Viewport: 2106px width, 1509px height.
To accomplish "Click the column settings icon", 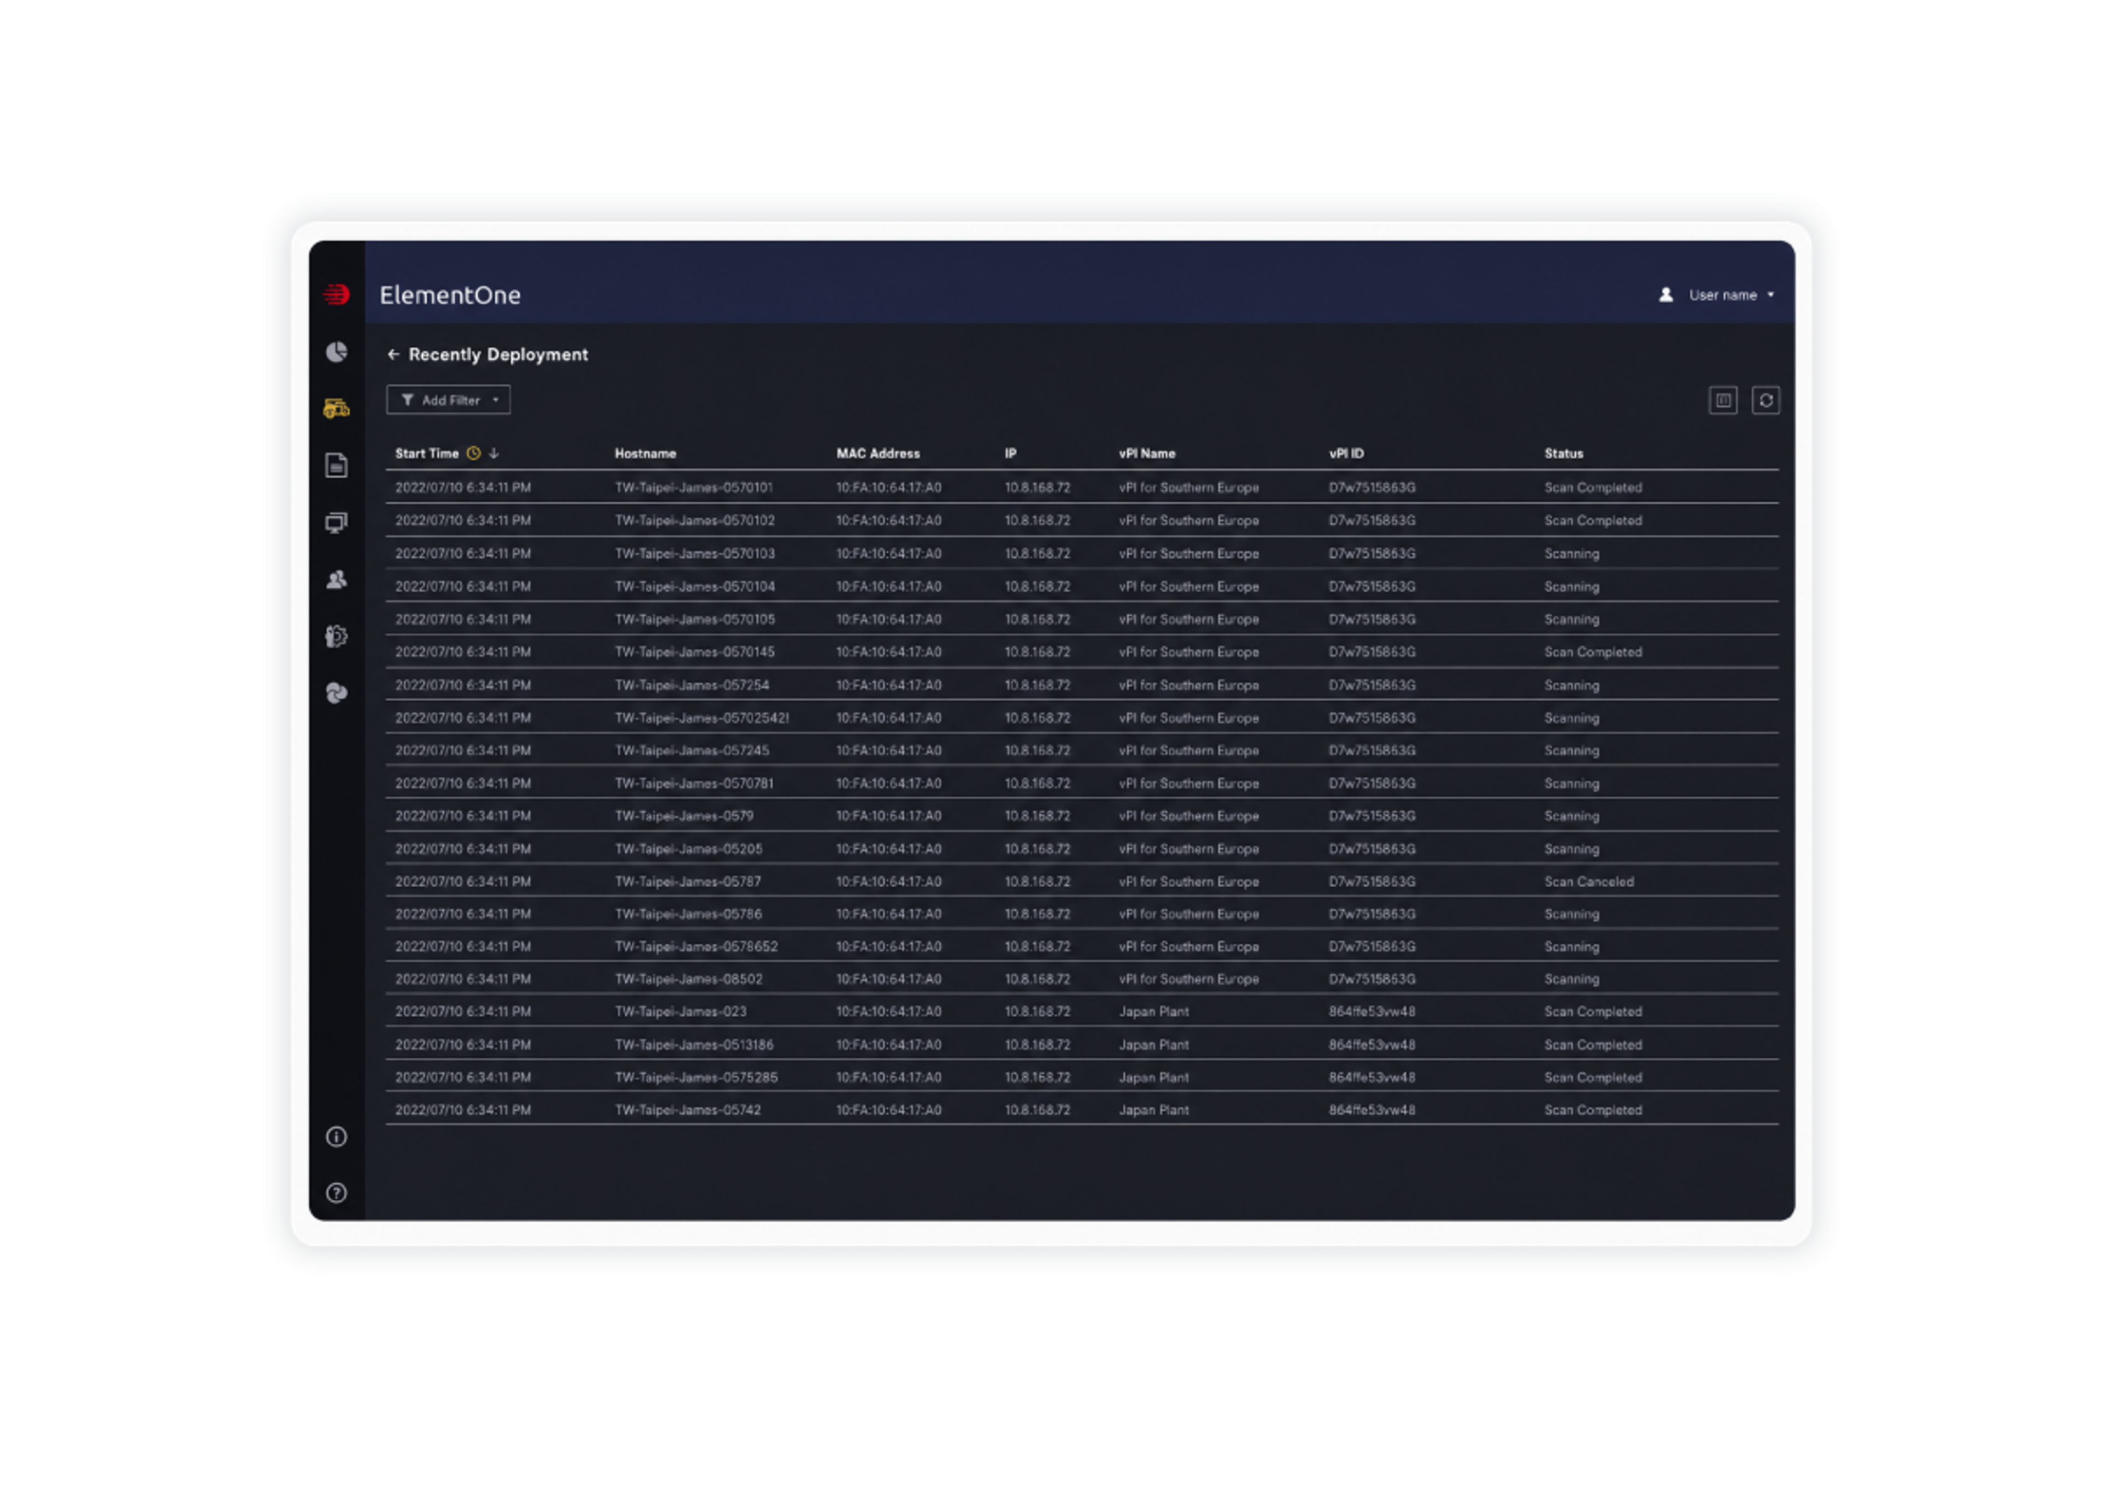I will tap(1723, 400).
